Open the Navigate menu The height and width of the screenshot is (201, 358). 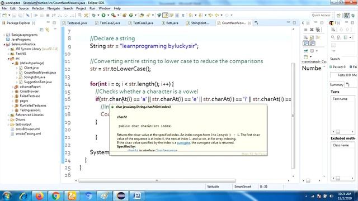54,8
